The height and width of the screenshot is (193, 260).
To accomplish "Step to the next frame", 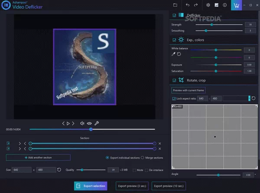I will (x=73, y=123).
